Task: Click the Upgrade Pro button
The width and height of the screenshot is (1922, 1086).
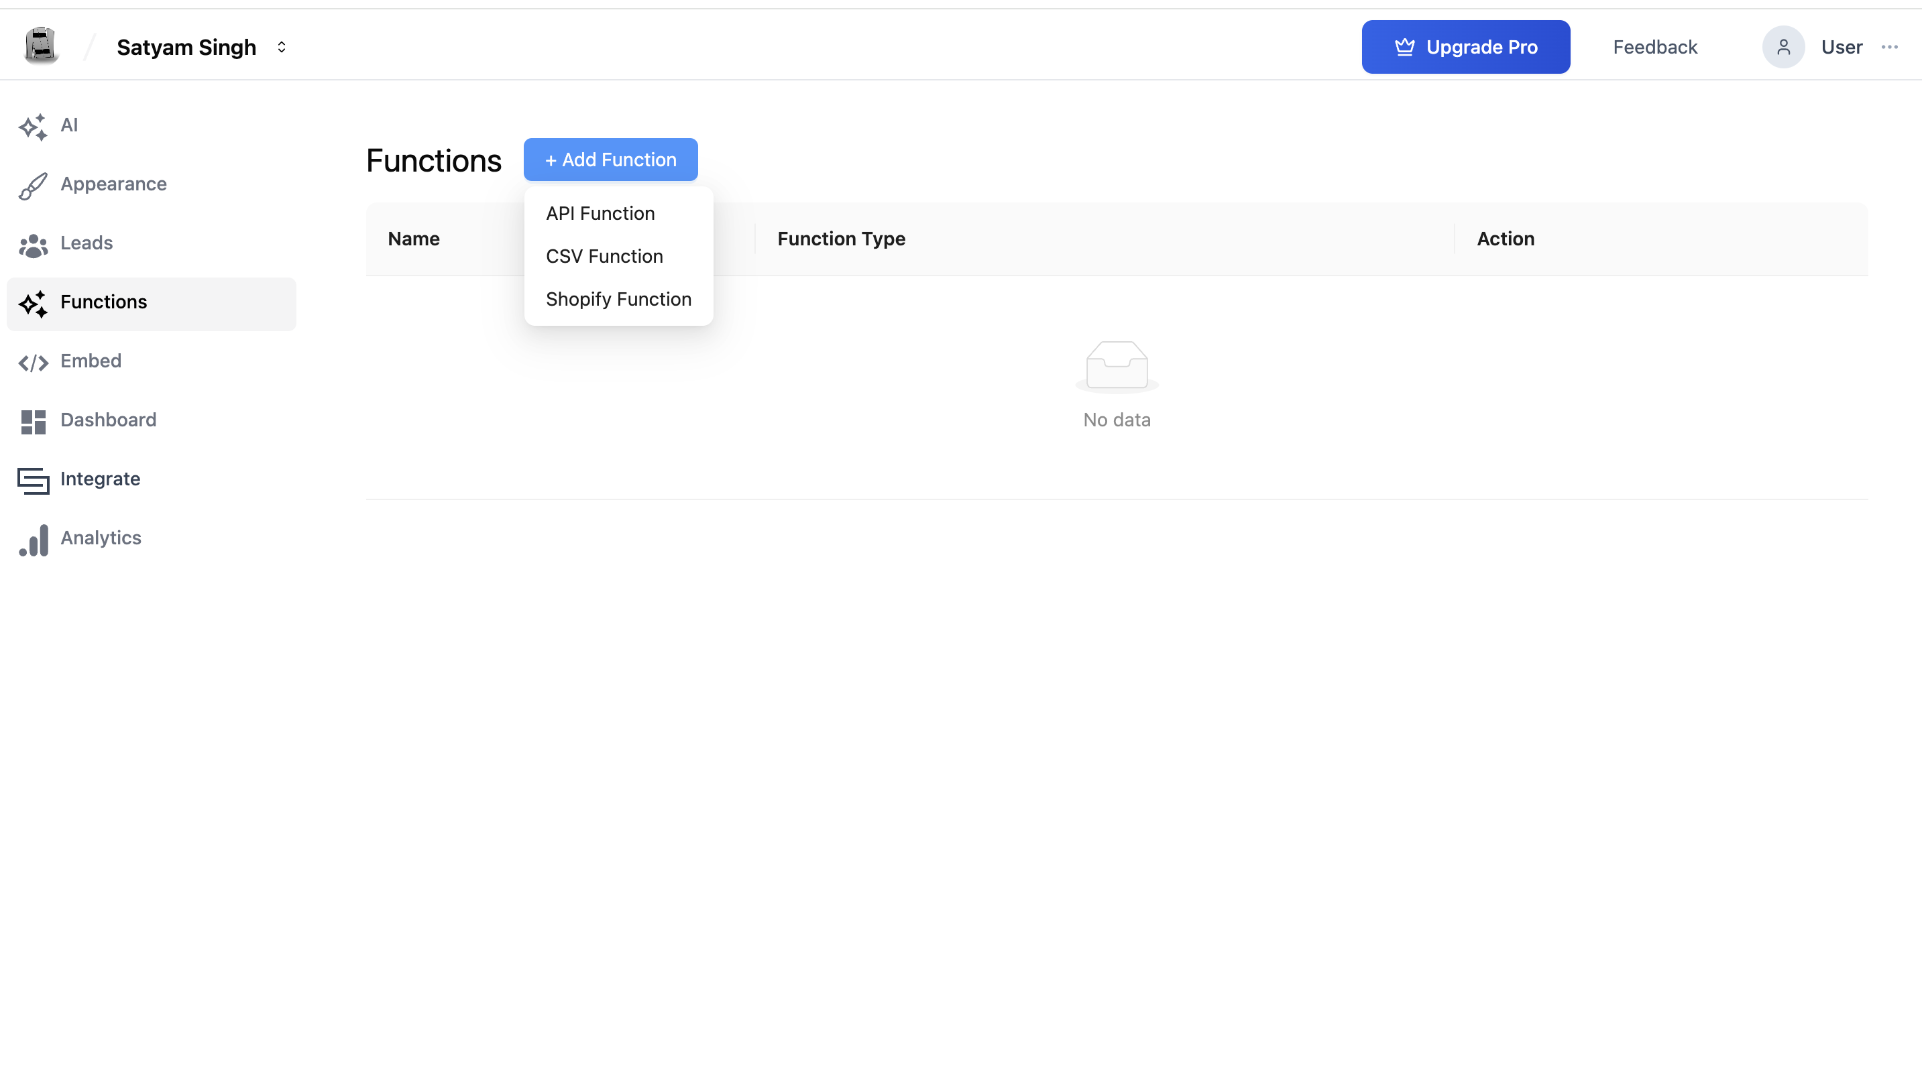Action: pyautogui.click(x=1465, y=47)
